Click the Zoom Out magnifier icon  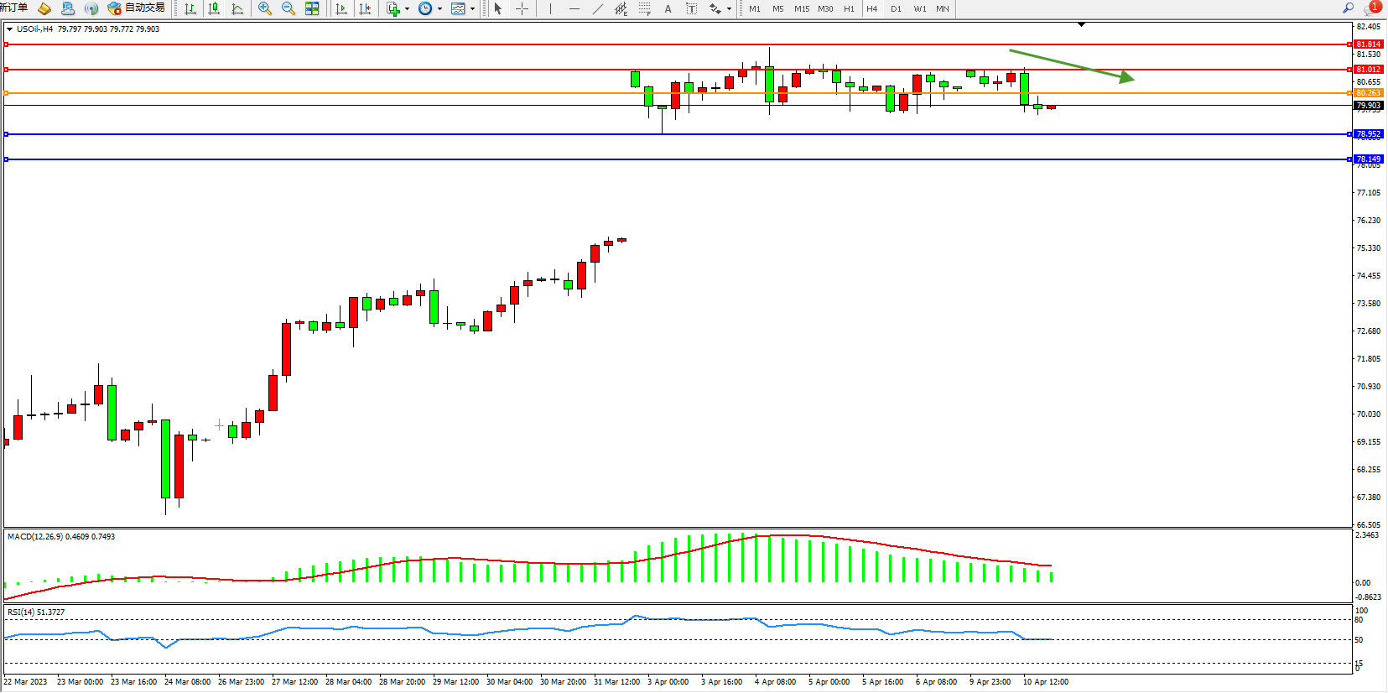click(289, 8)
